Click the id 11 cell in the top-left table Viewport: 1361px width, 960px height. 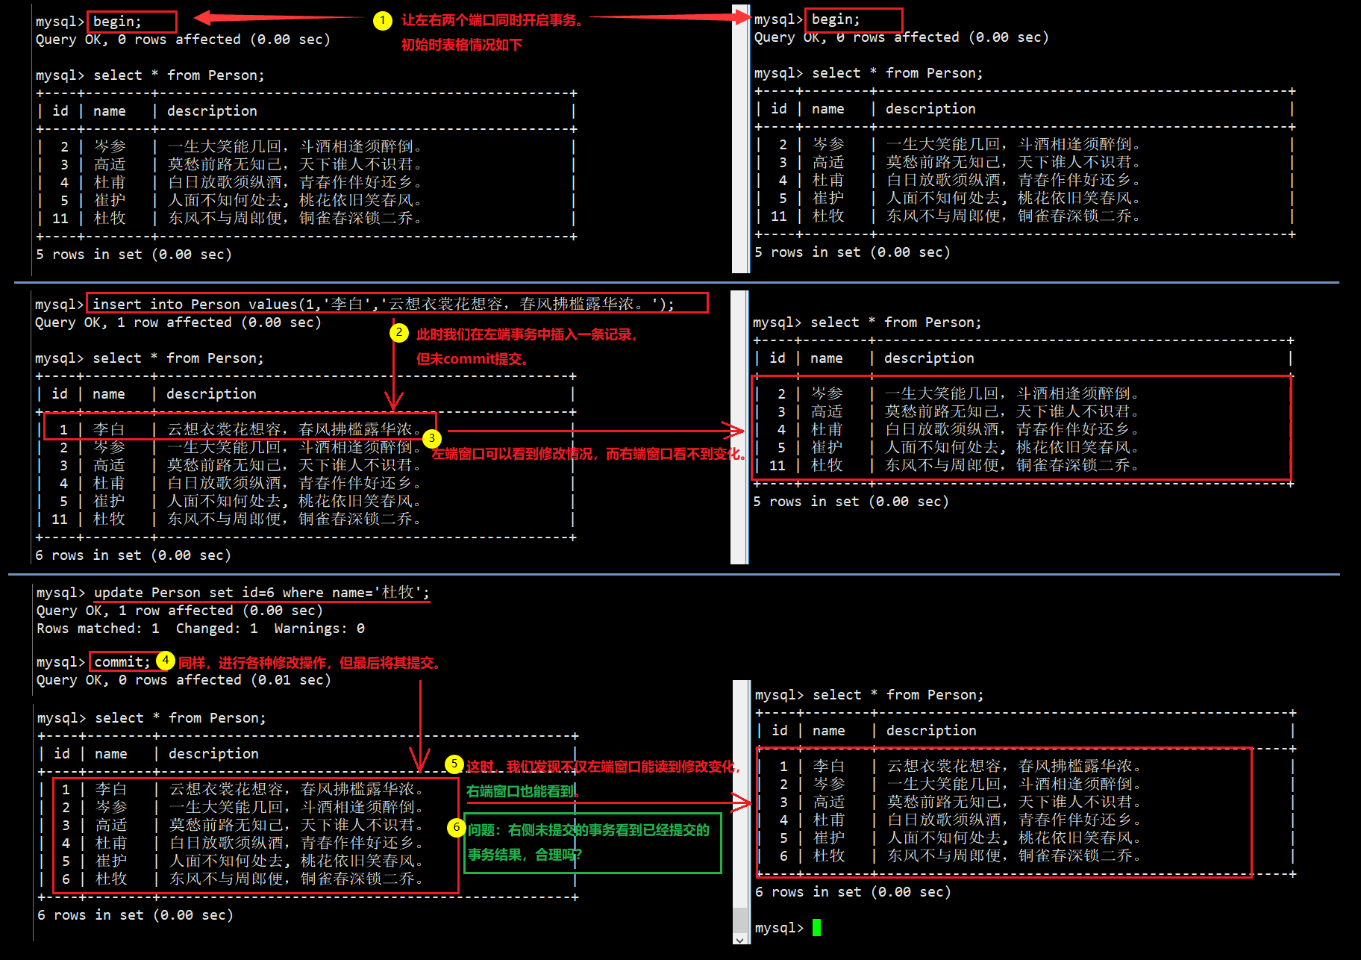tap(60, 218)
